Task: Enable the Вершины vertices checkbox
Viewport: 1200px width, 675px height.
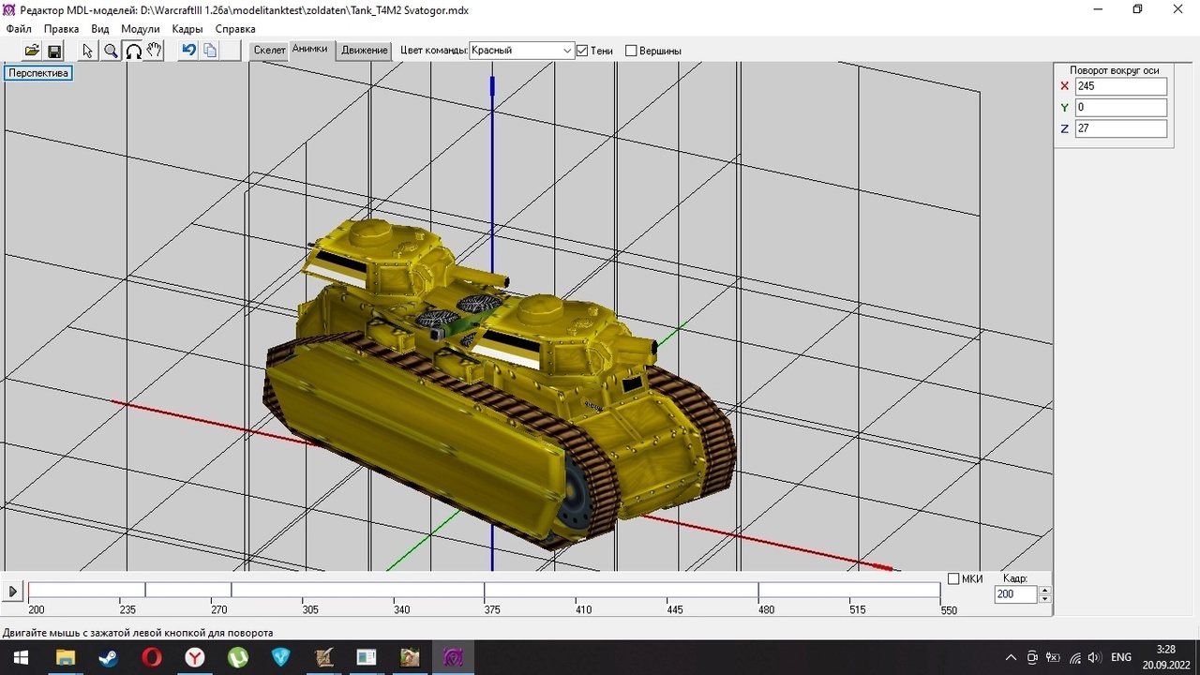Action: coord(631,51)
